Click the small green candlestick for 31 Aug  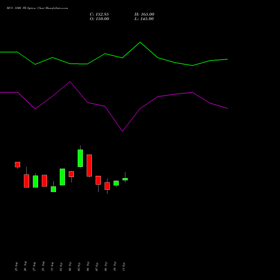pyautogui.click(x=53, y=189)
